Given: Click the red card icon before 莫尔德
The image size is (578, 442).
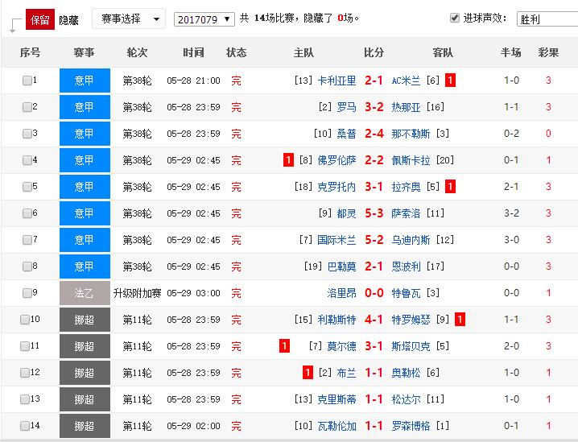Looking at the screenshot, I should point(284,346).
